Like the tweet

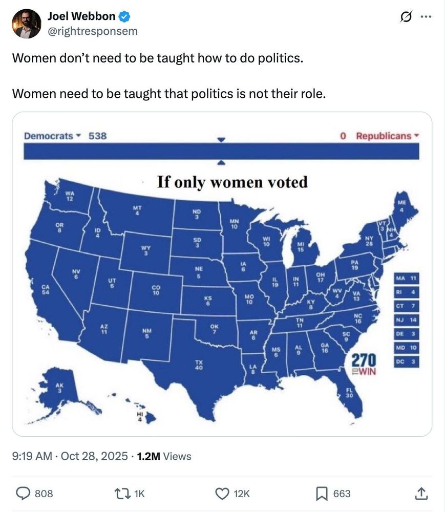point(222,493)
